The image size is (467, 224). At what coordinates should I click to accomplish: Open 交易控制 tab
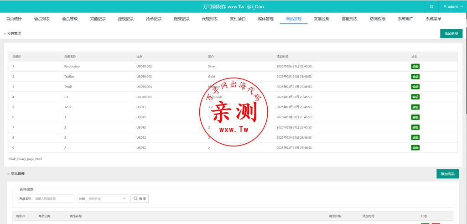(x=322, y=19)
